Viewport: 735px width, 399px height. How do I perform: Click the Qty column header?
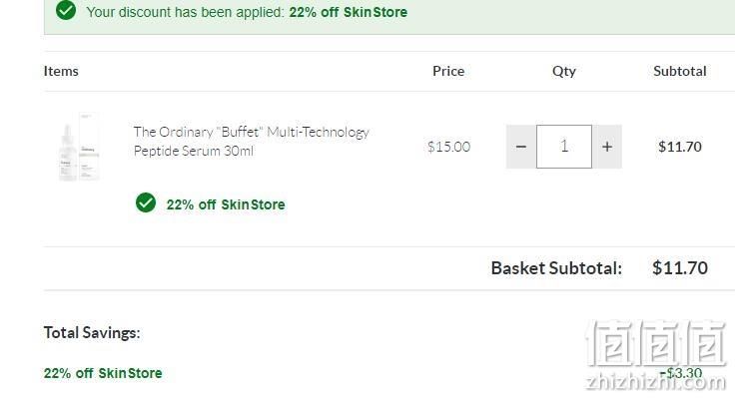pyautogui.click(x=564, y=71)
